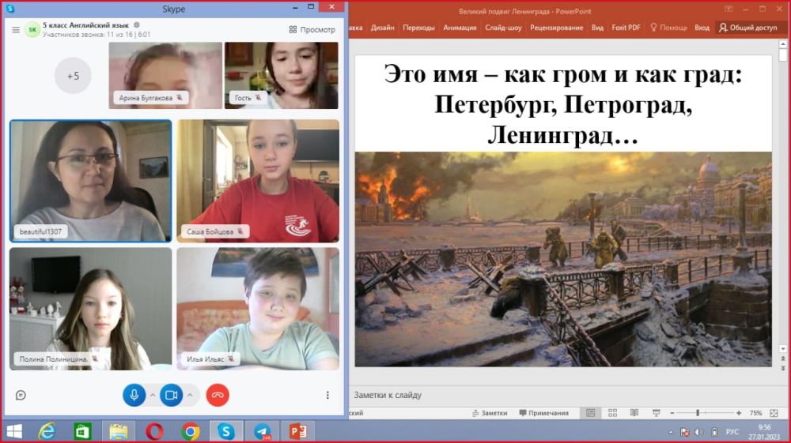Open Skype chat conversation icon
The height and width of the screenshot is (443, 791).
pyautogui.click(x=21, y=395)
